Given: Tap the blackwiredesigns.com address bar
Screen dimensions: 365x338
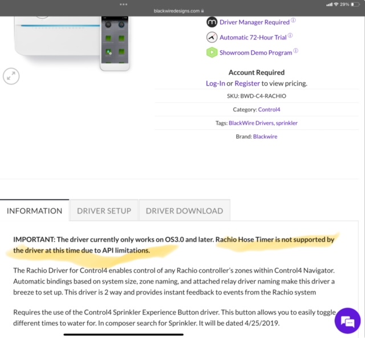Looking at the screenshot, I should coord(179,11).
